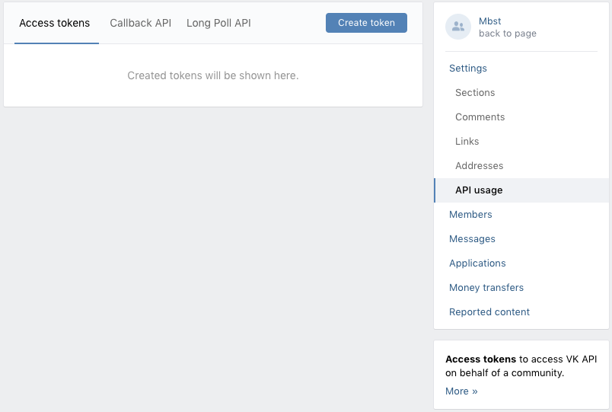Viewport: 612px width, 412px height.
Task: Select API usage in the sidebar
Action: (x=521, y=190)
